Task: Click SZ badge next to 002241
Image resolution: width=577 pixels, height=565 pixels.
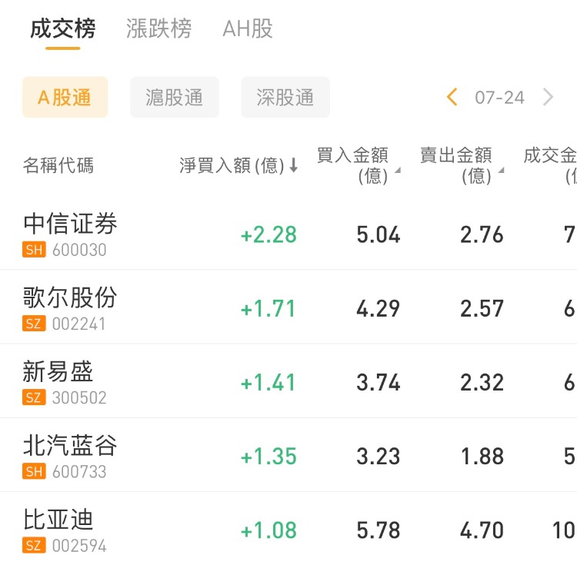Action: pos(35,324)
